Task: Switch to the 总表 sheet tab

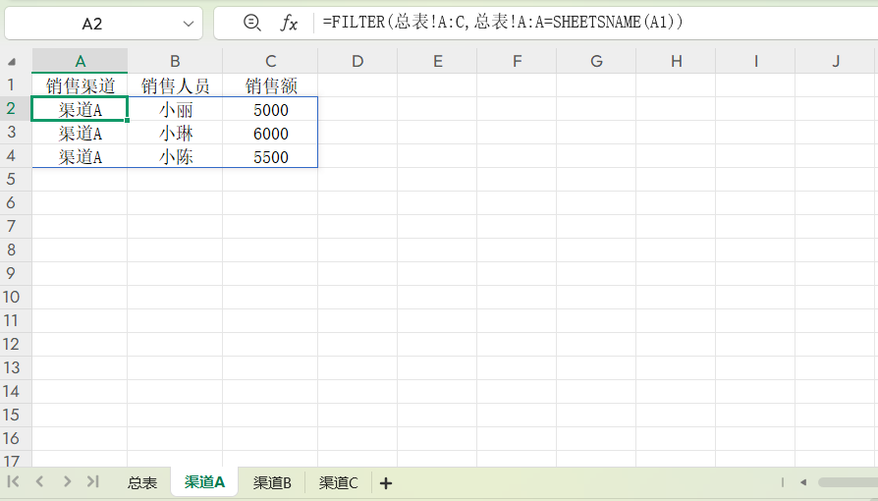Action: click(x=142, y=482)
